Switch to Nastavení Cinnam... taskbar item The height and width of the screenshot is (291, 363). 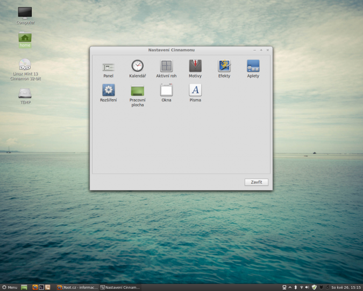[x=120, y=288]
